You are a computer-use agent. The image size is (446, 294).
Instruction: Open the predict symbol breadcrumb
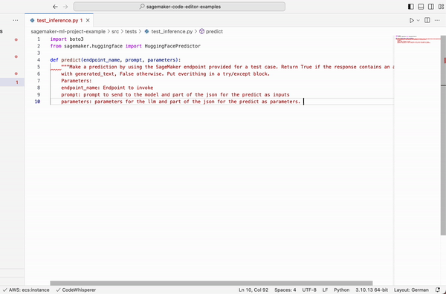tap(211, 31)
